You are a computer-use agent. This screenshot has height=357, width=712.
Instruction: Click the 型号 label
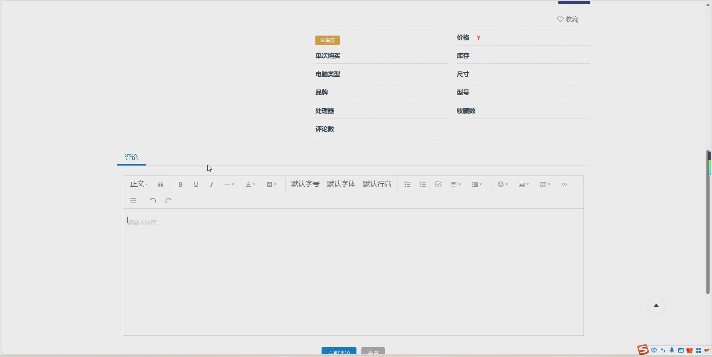pos(463,92)
